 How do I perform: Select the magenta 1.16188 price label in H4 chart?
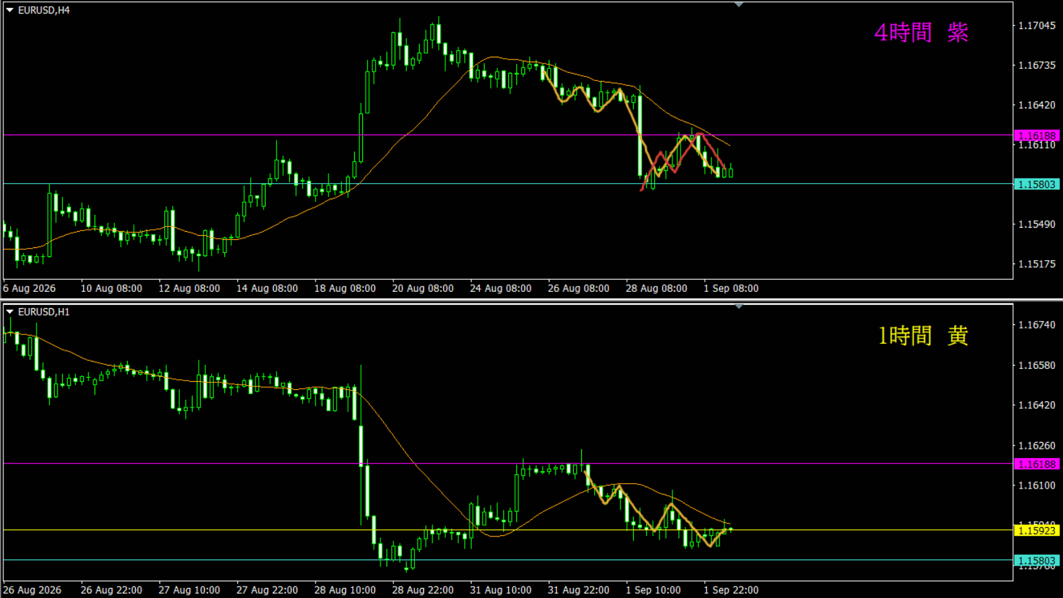(x=1037, y=136)
